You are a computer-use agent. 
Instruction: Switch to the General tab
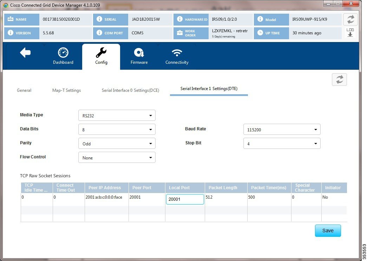pos(24,90)
